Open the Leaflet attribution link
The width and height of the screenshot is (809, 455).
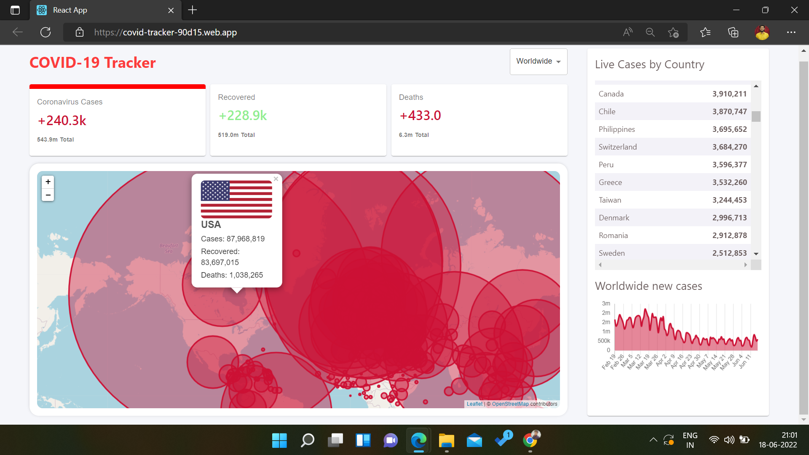coord(474,404)
